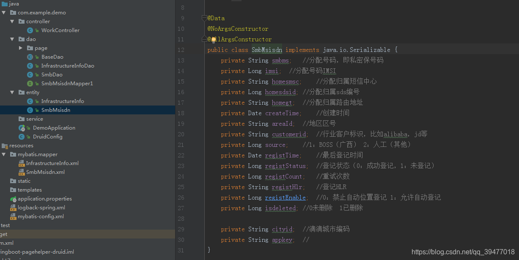Click the fold end marker on line 11
519x260 pixels.
click(x=204, y=39)
